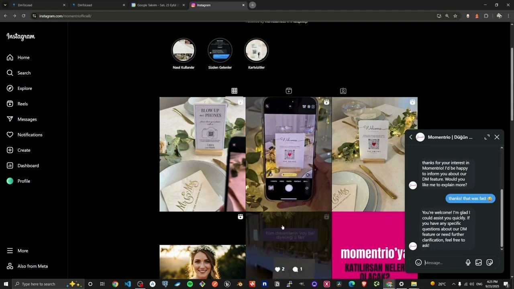This screenshot has width=514, height=289.
Task: Attach an image in chat
Action: [479, 263]
